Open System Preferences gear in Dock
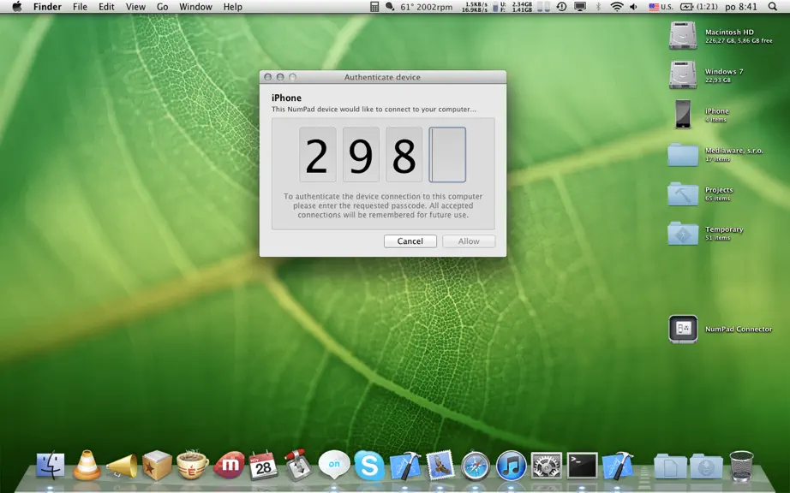 coord(546,466)
